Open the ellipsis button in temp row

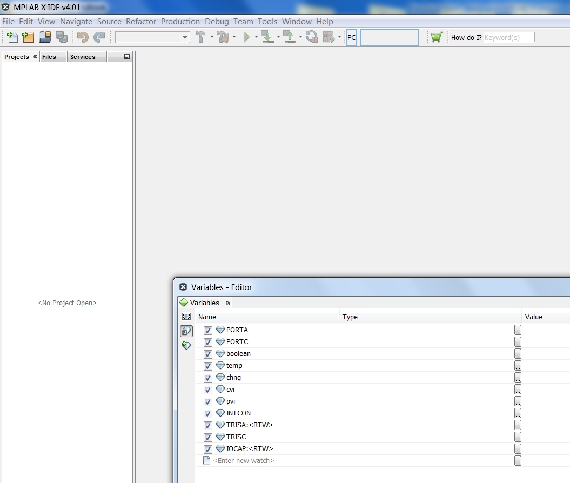518,365
